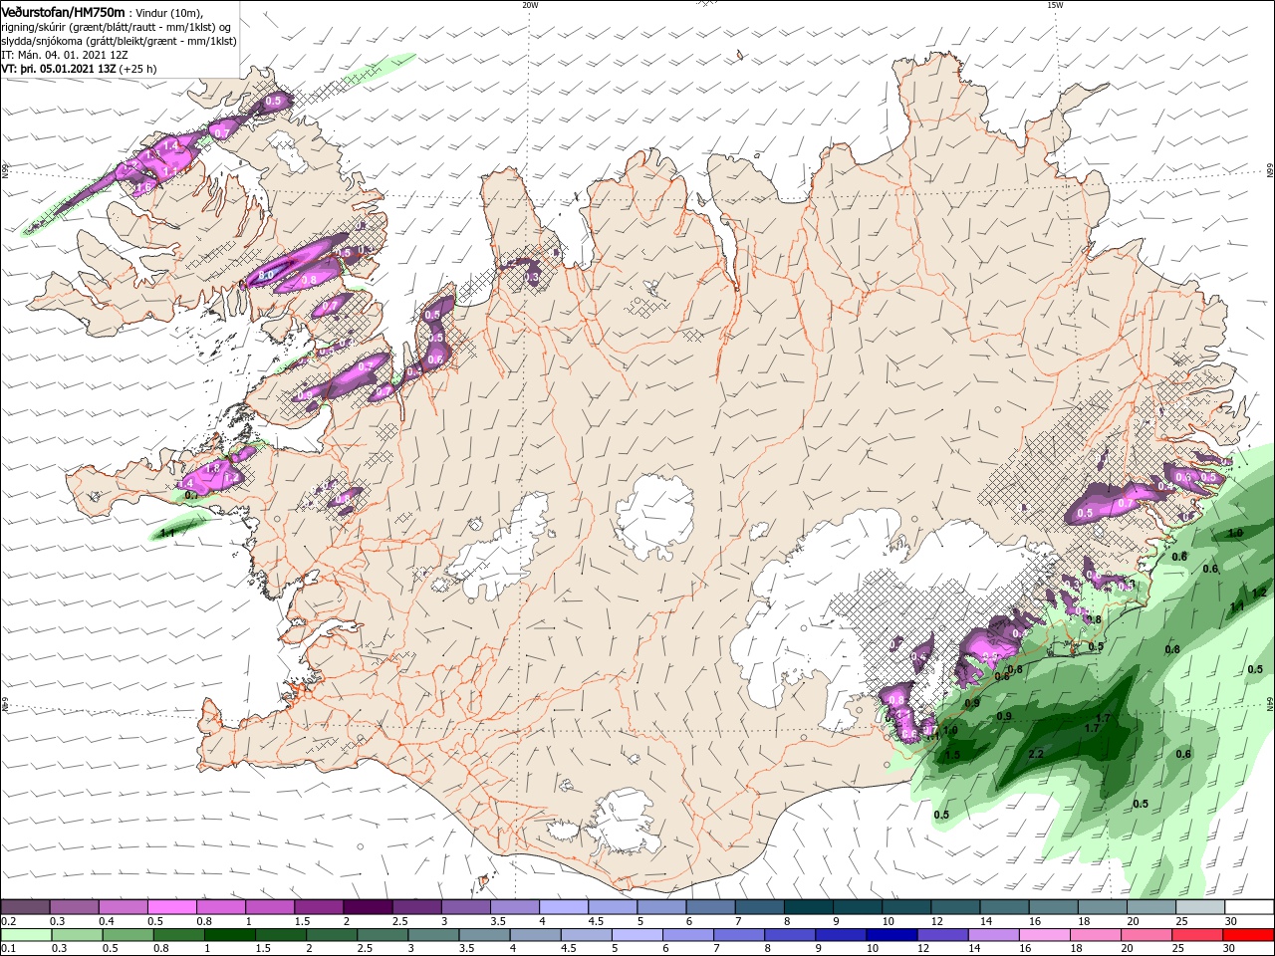Click the 'IT: Mán. 04. 01. 2021 12Z' line
Screen dimensions: 1275x956
(x=65, y=55)
